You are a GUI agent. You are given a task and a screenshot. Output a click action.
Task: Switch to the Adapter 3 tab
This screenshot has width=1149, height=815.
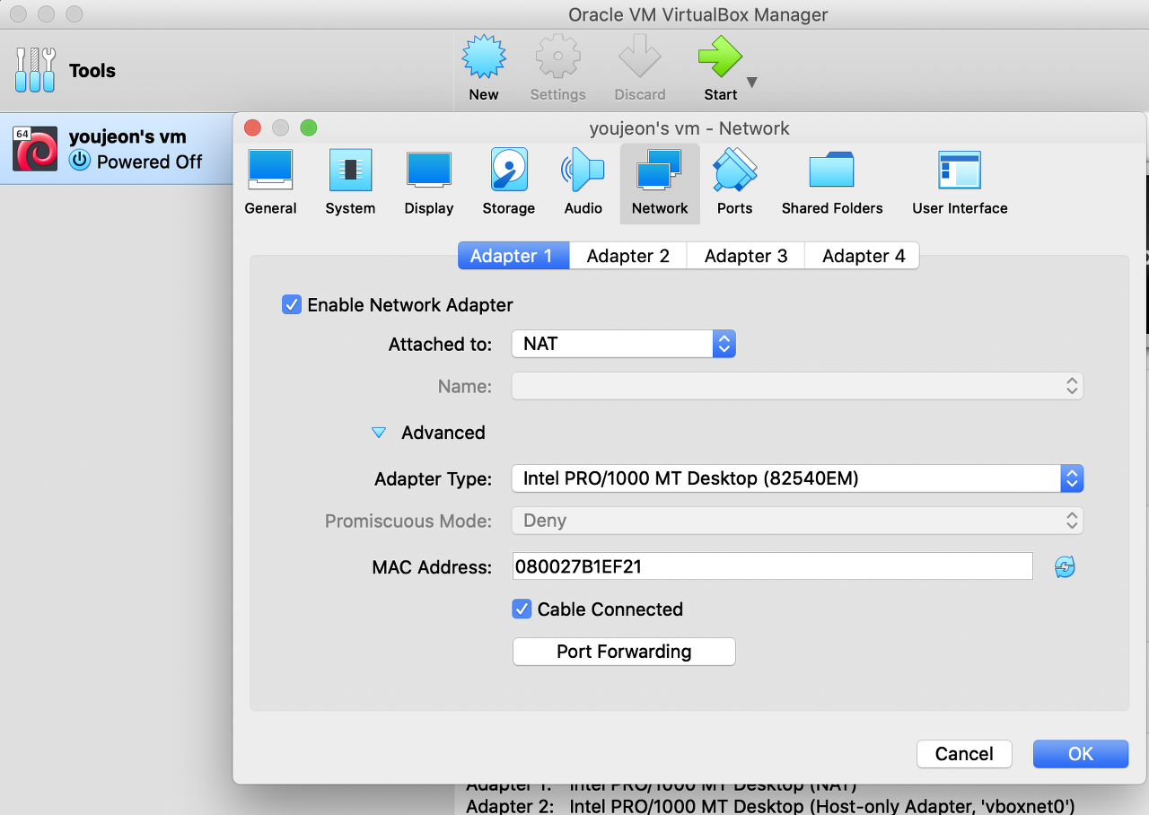(x=746, y=256)
